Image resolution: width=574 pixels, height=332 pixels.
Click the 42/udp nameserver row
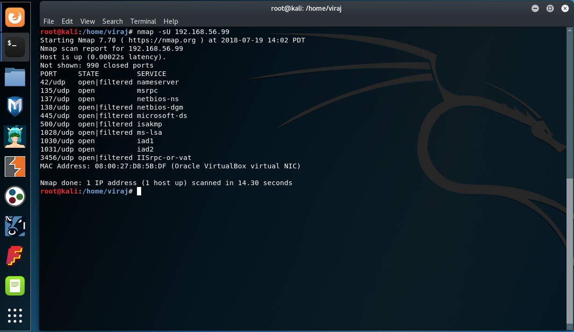pyautogui.click(x=109, y=82)
